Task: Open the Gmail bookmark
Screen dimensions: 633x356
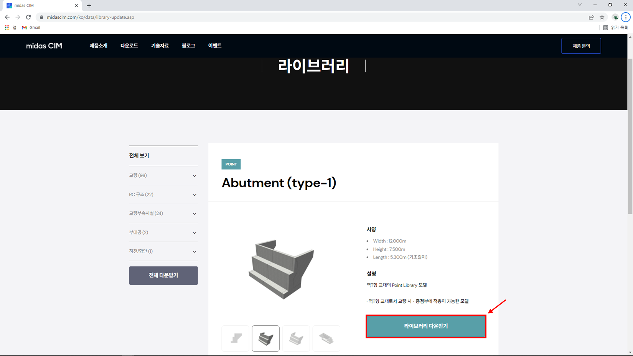Action: tap(31, 28)
